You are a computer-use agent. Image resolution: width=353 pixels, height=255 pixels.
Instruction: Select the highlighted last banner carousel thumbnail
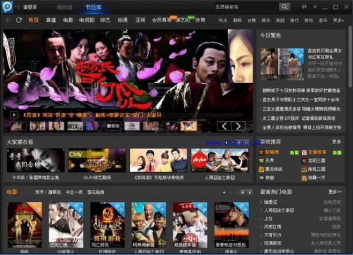click(189, 126)
